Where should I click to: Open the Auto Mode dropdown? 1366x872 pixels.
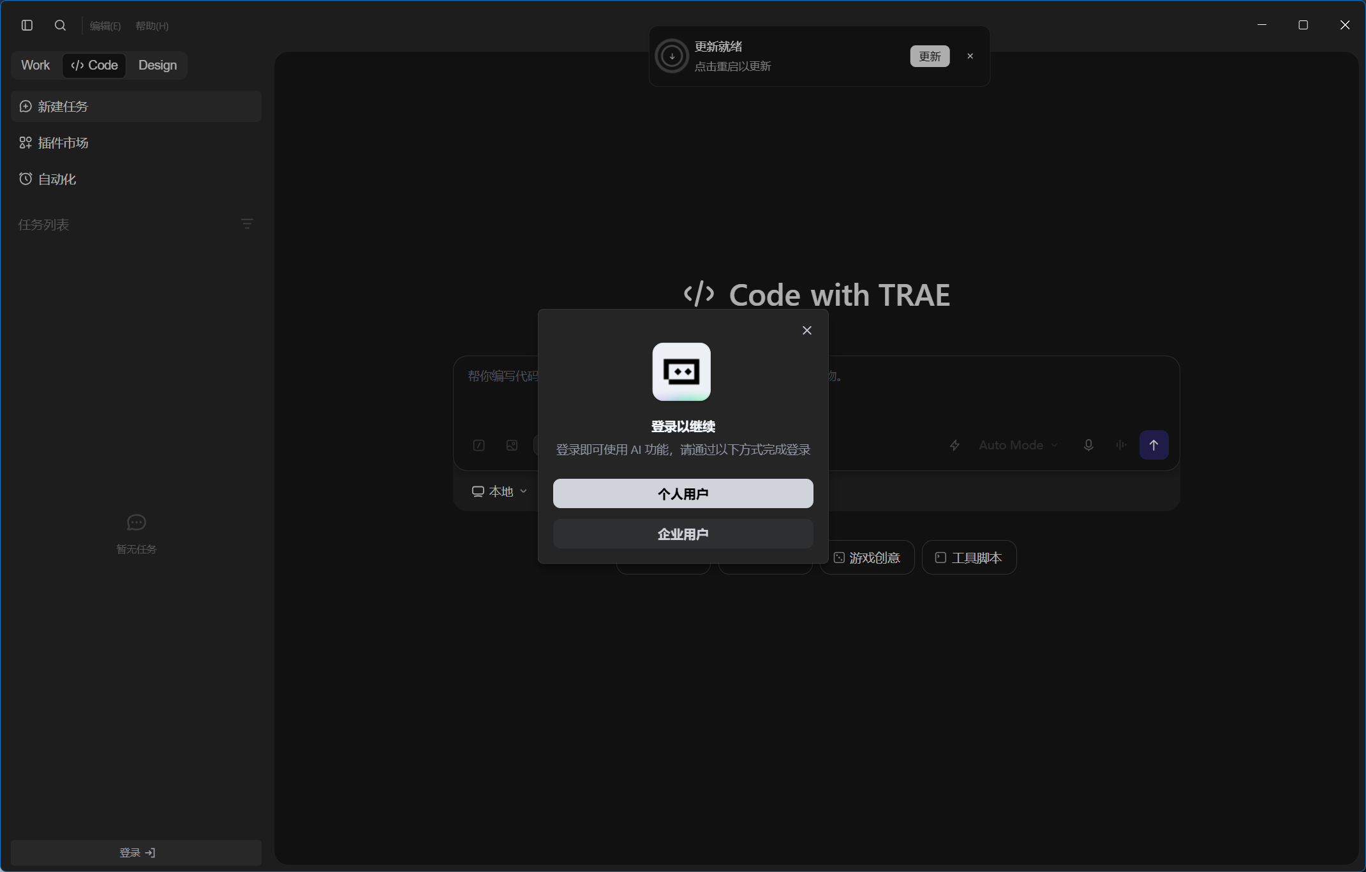(x=1018, y=446)
